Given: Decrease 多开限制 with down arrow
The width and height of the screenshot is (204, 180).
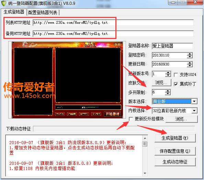Looking at the screenshot, I should pyautogui.click(x=168, y=94).
